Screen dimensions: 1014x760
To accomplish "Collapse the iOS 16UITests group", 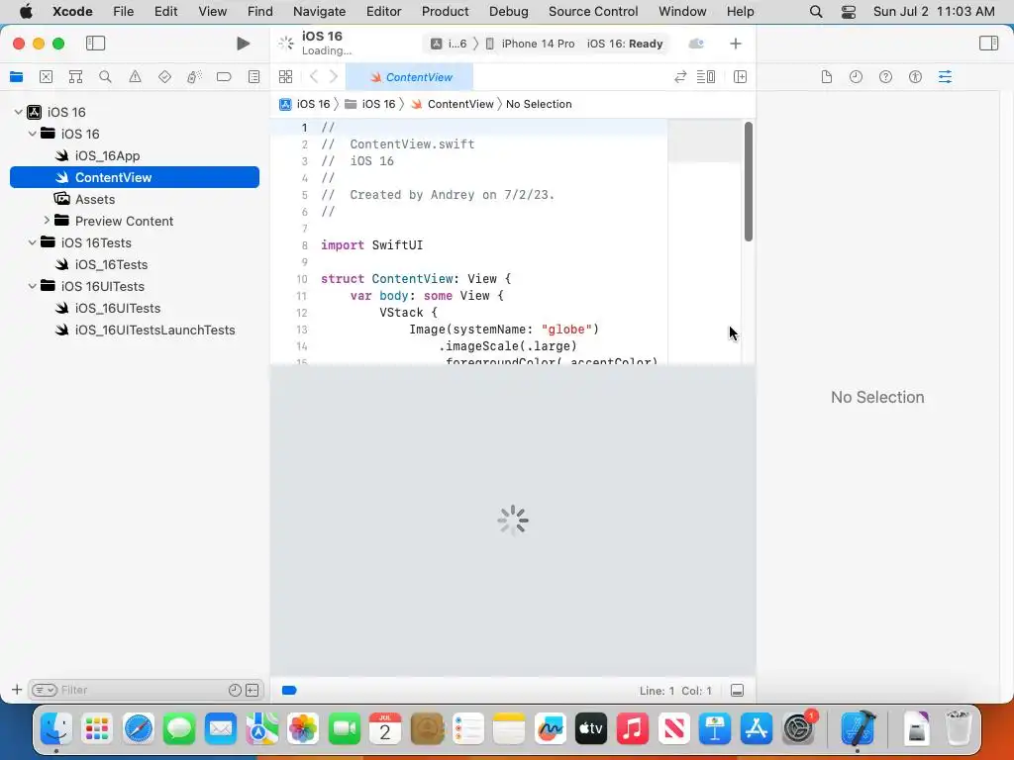I will tap(33, 286).
